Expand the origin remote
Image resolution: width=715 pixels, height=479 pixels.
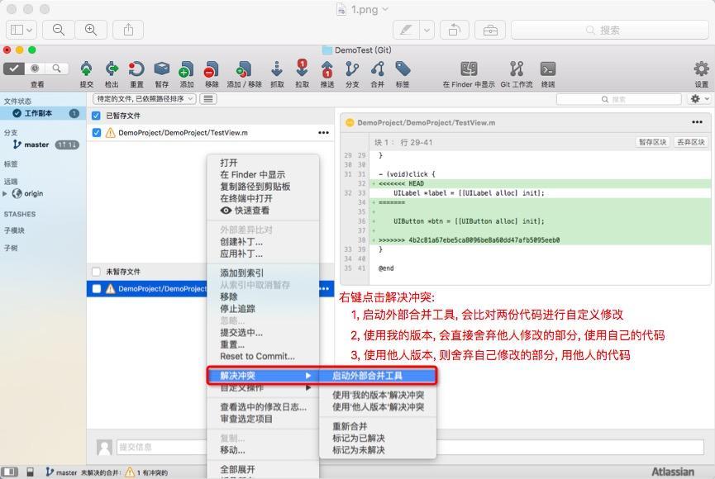pyautogui.click(x=5, y=194)
